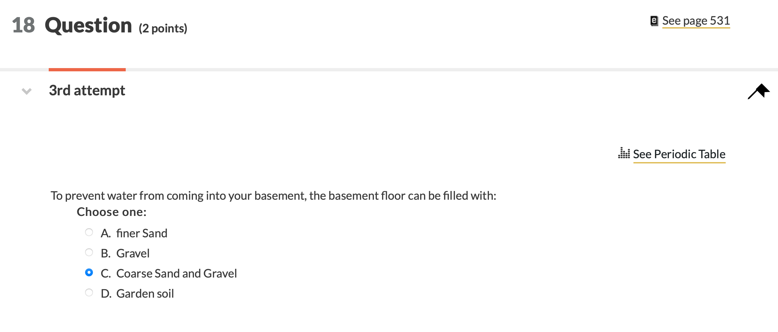Click the black pin icon at right

pyautogui.click(x=759, y=91)
